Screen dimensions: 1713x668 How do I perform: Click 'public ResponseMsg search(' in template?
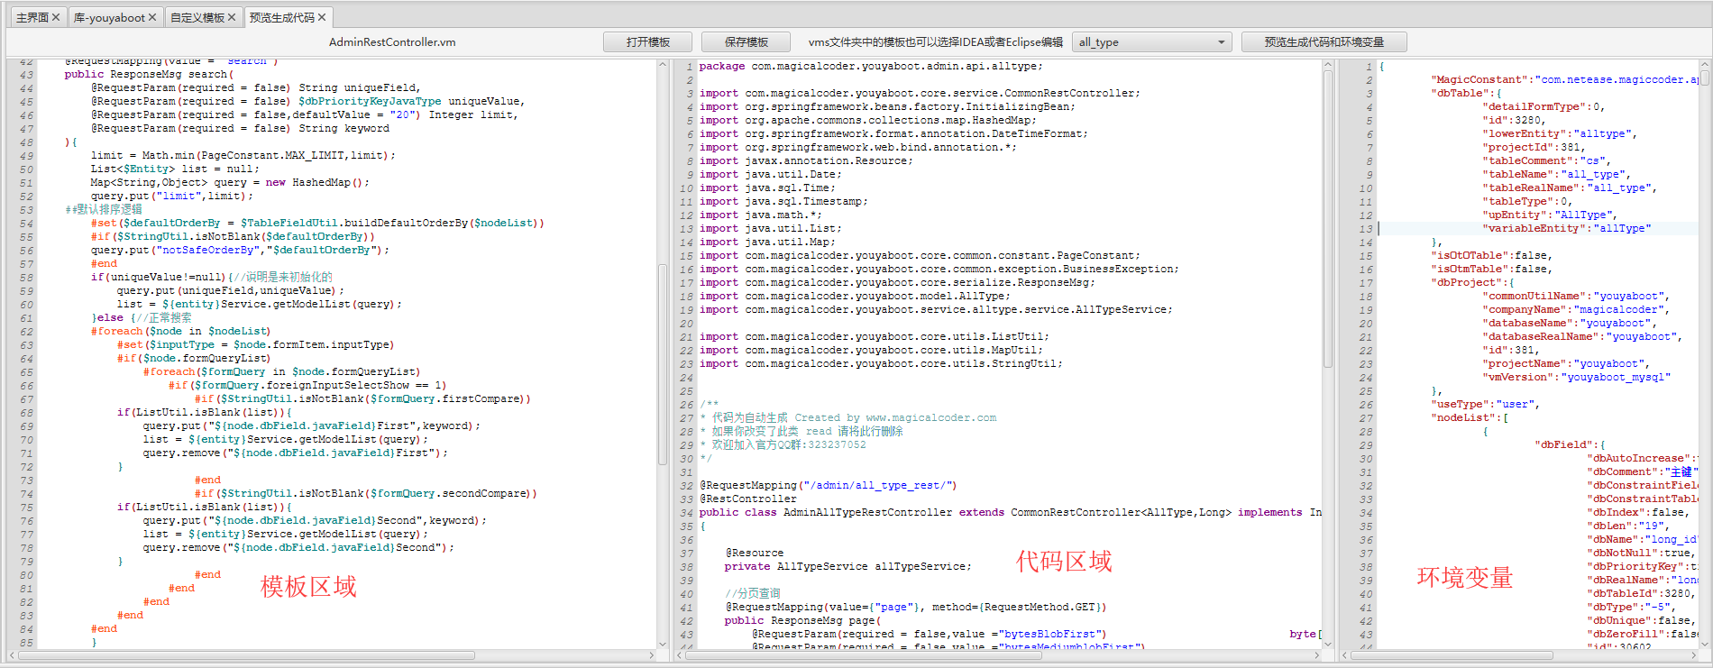tap(149, 74)
